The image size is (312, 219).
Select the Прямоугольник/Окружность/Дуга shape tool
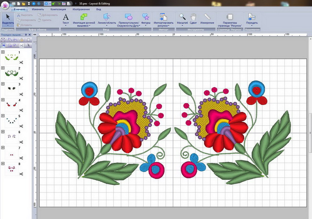(128, 20)
